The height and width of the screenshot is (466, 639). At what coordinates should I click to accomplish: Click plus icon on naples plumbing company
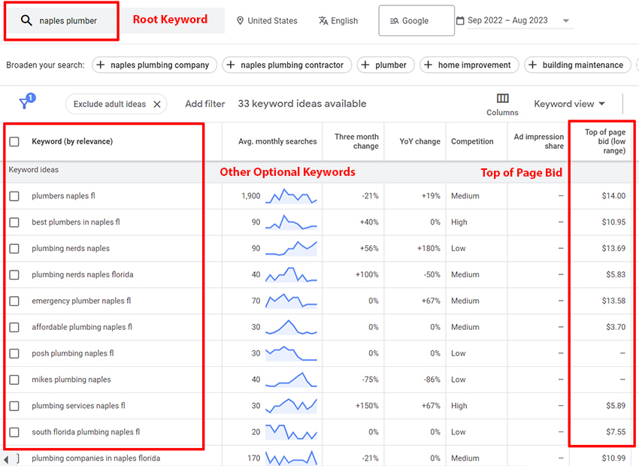[x=101, y=65]
